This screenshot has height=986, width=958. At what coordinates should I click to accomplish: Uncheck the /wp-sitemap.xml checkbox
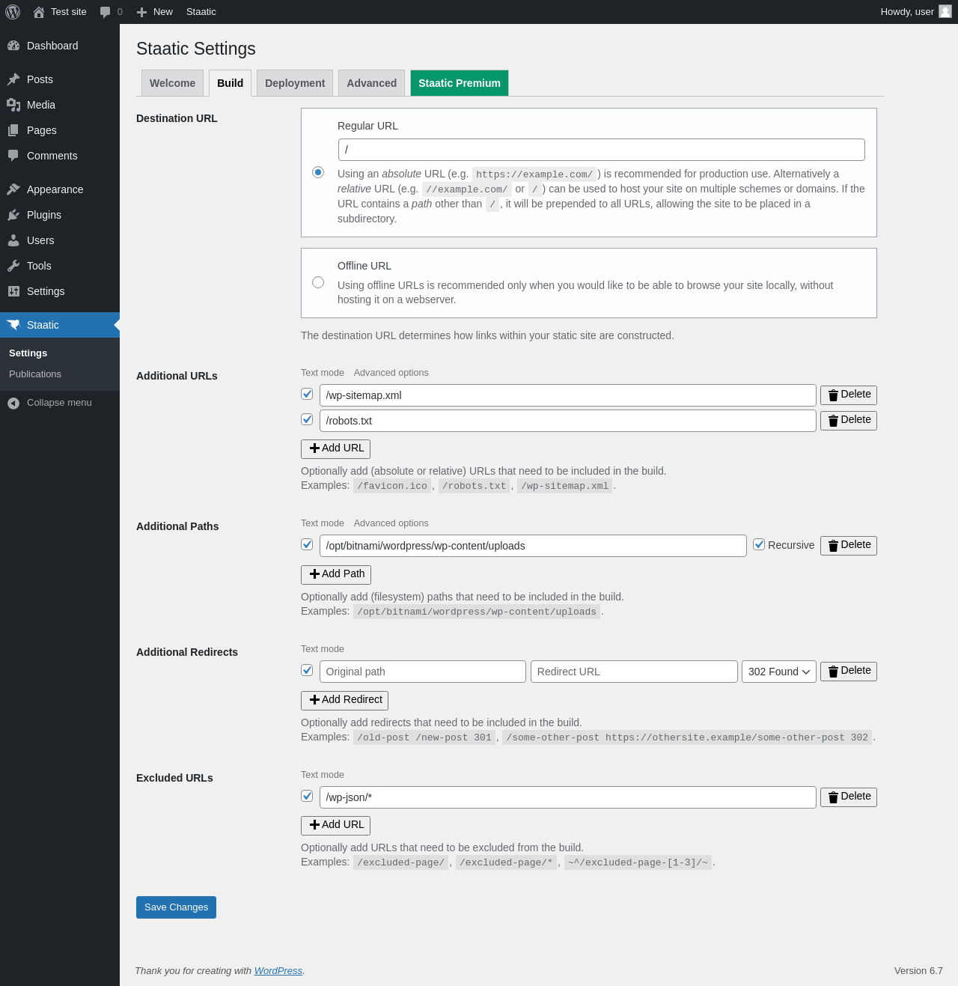point(307,394)
